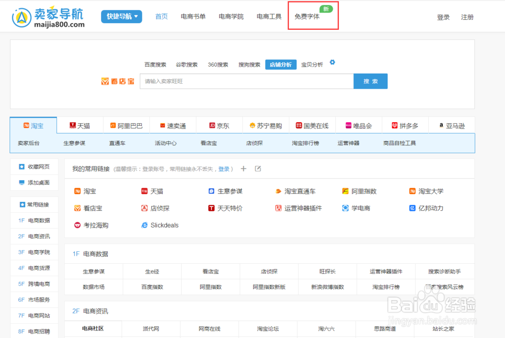Expand the 3F 电商学院 floor section
Screen dimensions: 505x338
point(34,252)
